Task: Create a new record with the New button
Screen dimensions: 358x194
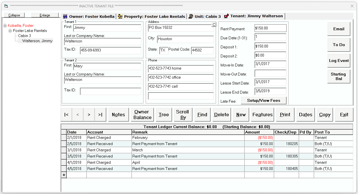Action: coord(241,115)
